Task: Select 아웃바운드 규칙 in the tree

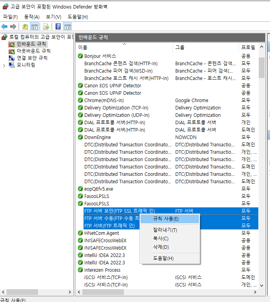Action: 34,51
